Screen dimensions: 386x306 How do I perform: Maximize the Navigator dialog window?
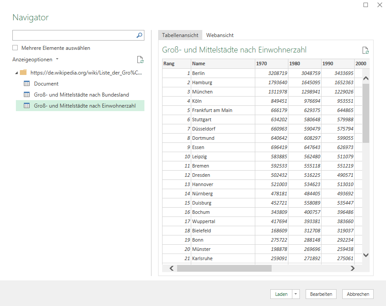point(366,5)
